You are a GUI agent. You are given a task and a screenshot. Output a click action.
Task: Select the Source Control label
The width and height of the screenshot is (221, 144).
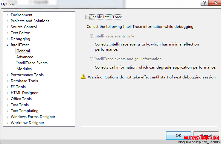tap(24, 27)
